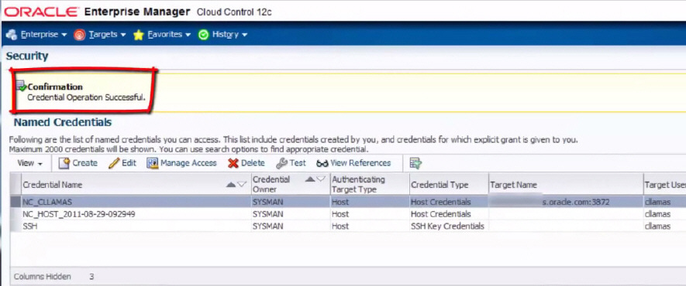Image resolution: width=686 pixels, height=286 pixels.
Task: Delete the selected credential
Action: tap(246, 163)
